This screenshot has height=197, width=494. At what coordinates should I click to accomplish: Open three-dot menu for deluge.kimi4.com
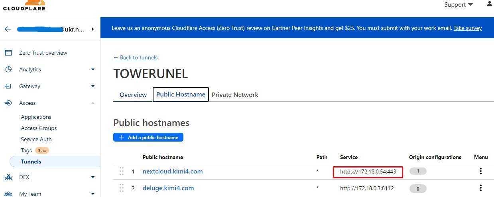(x=481, y=188)
